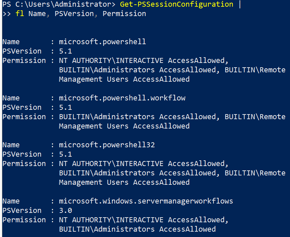
Task: Click the 5.1 version under microsoft.powershell.workflow
Action: 65,107
